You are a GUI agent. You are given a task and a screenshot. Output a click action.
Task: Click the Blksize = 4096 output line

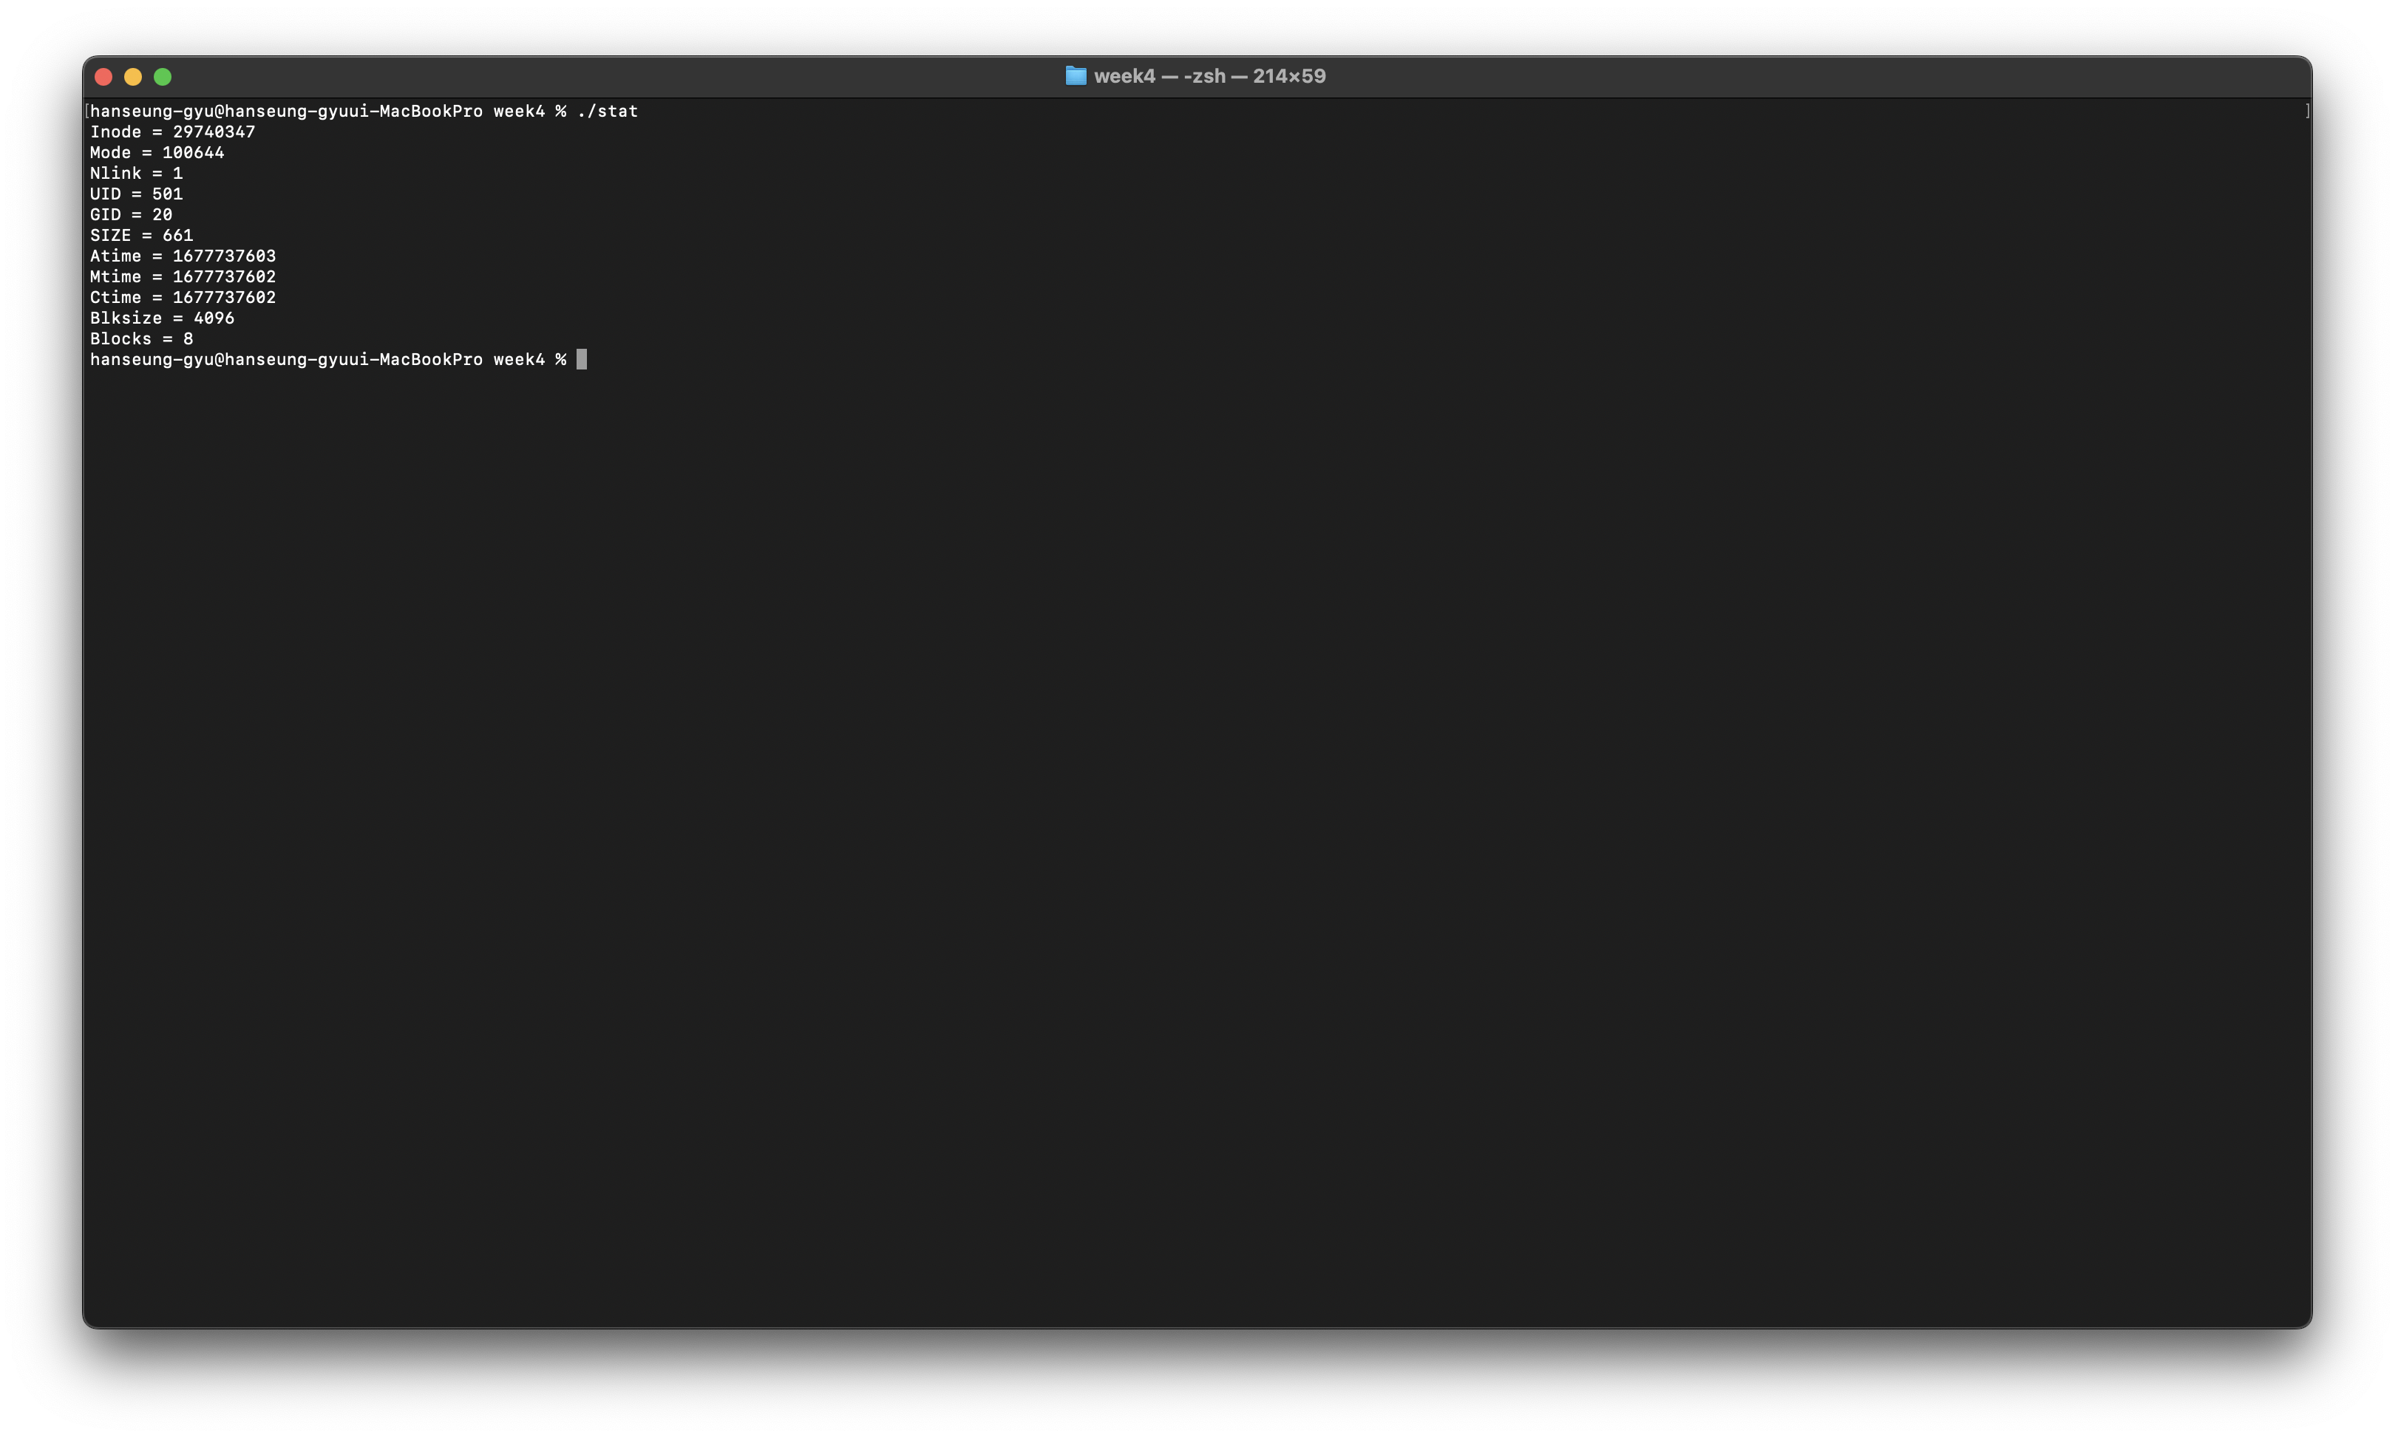162,318
